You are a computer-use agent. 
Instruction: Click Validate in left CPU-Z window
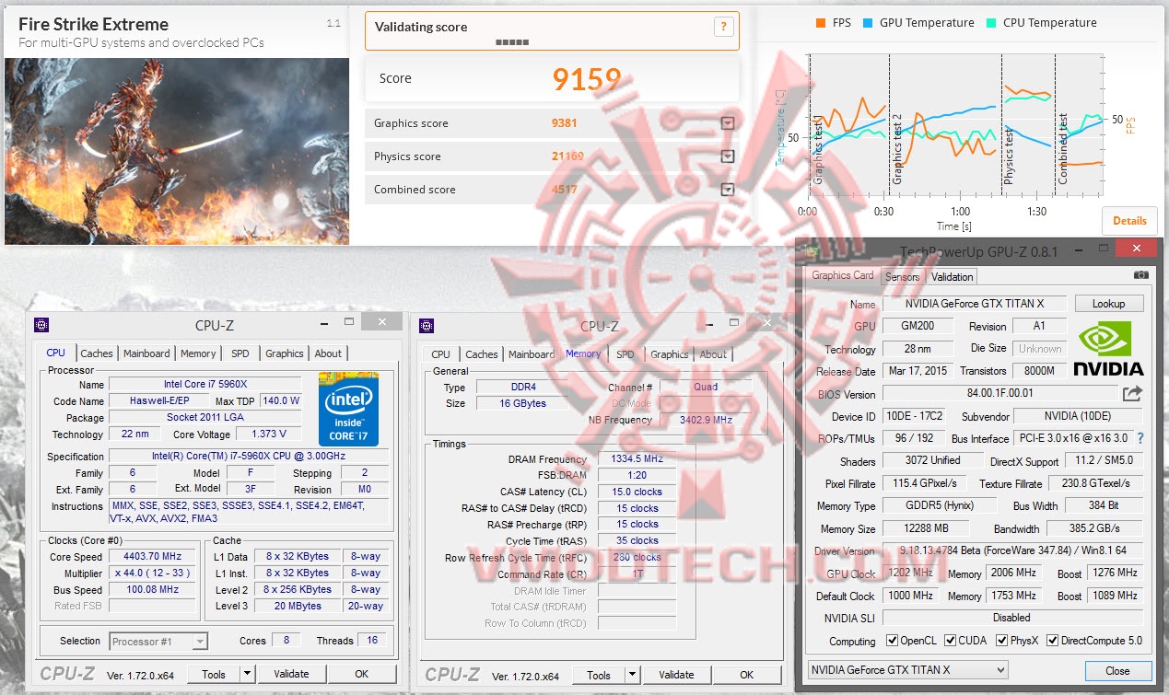point(291,674)
